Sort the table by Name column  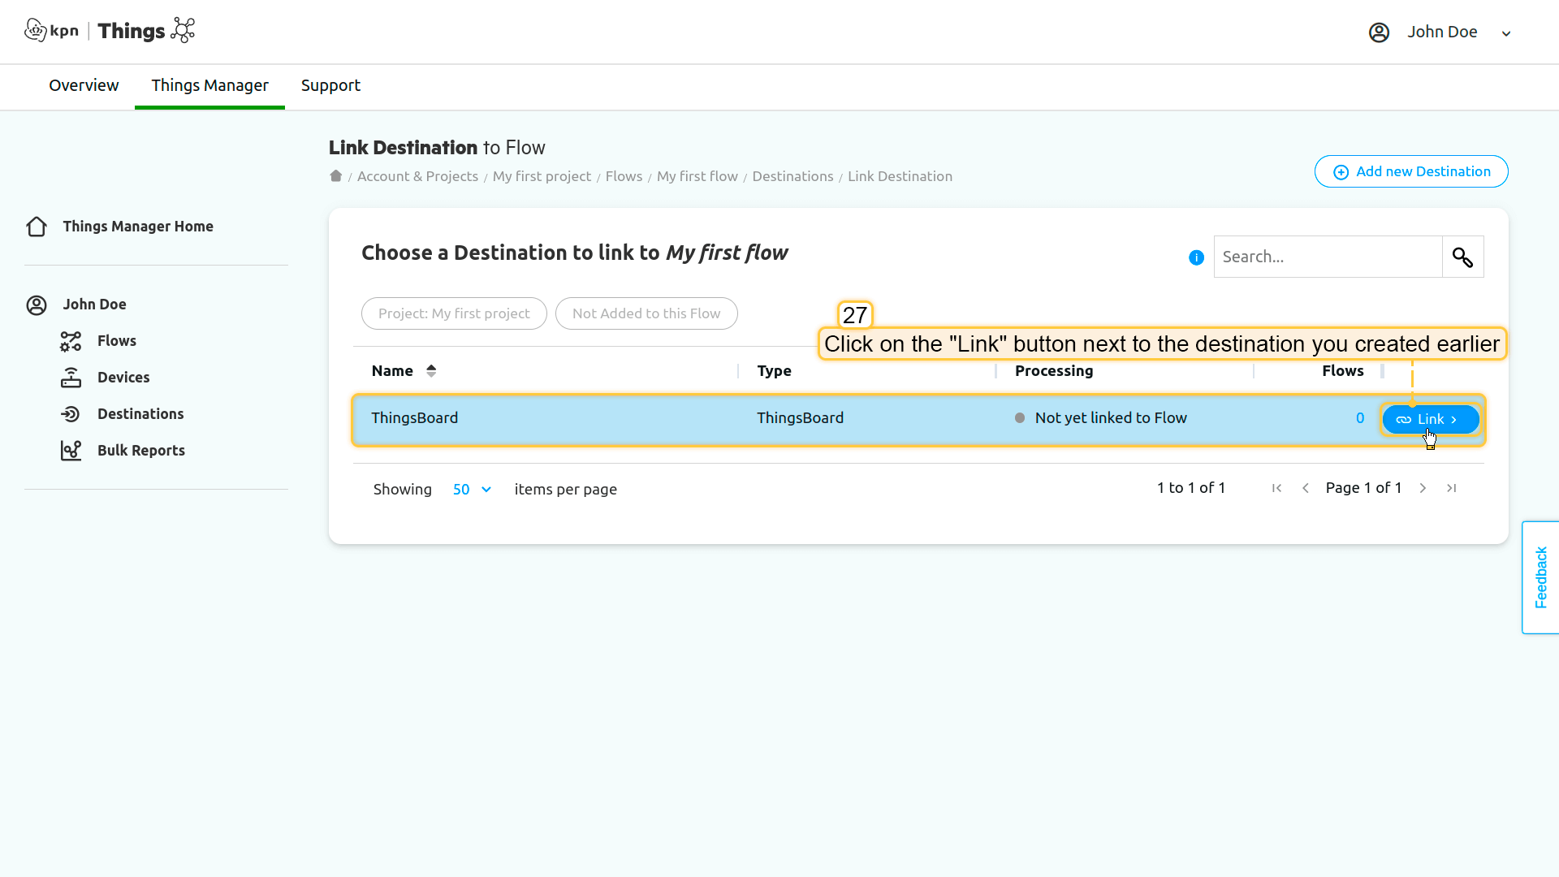[x=431, y=371]
